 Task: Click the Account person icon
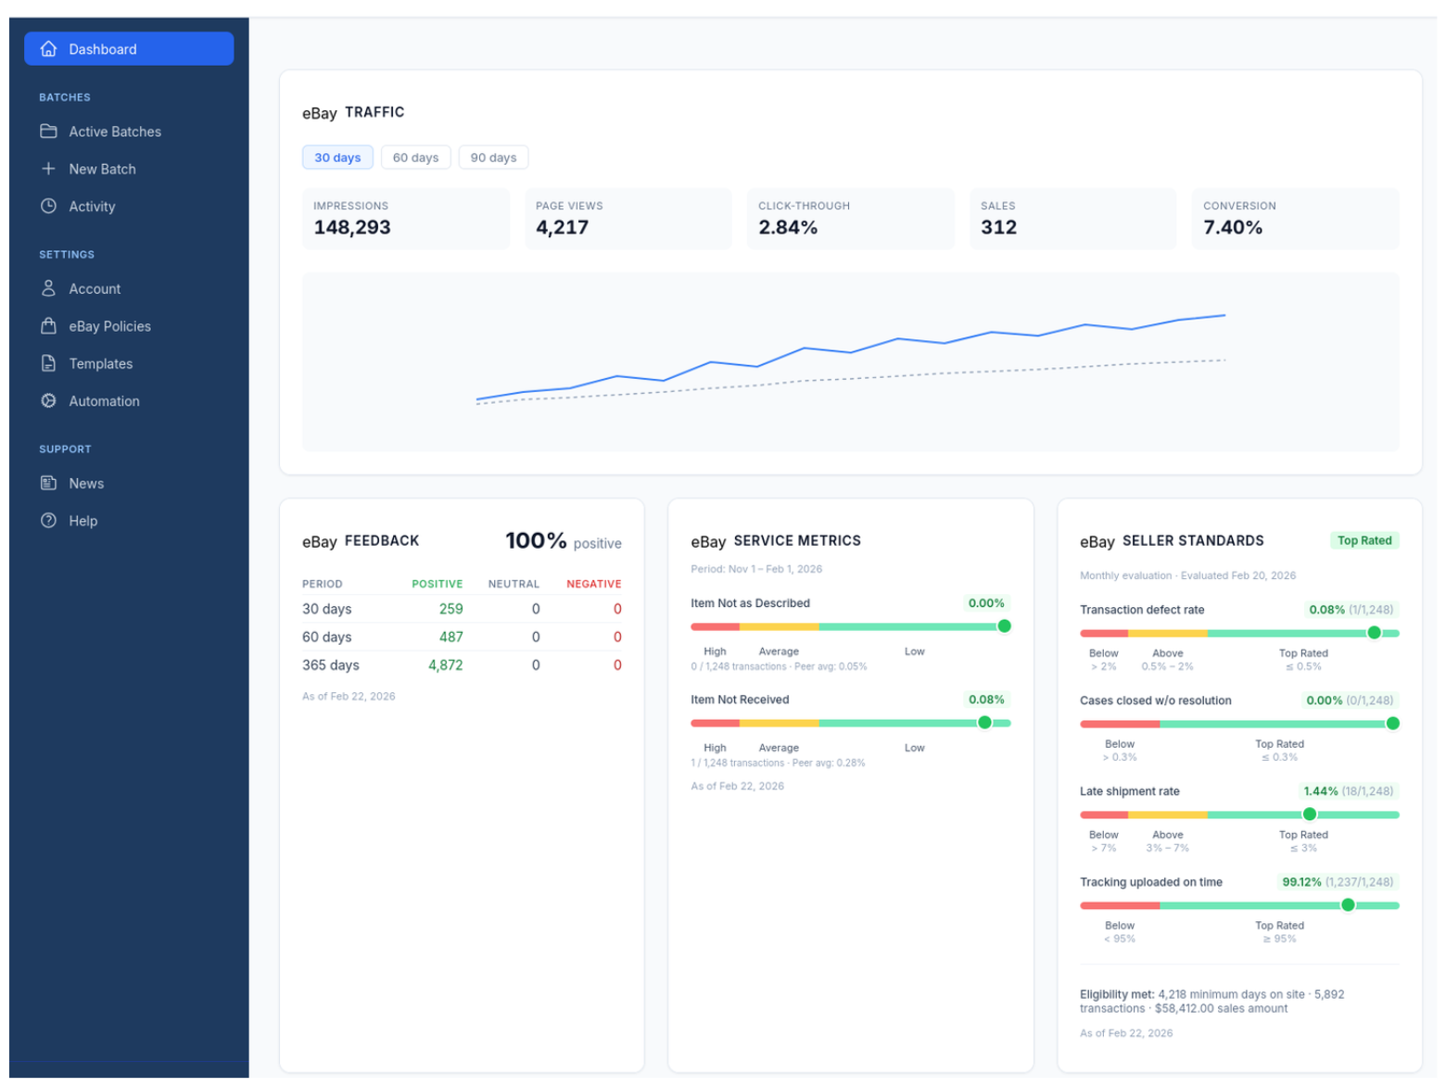48,288
